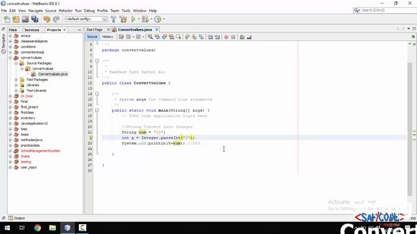Switch editor to History view

[108, 37]
